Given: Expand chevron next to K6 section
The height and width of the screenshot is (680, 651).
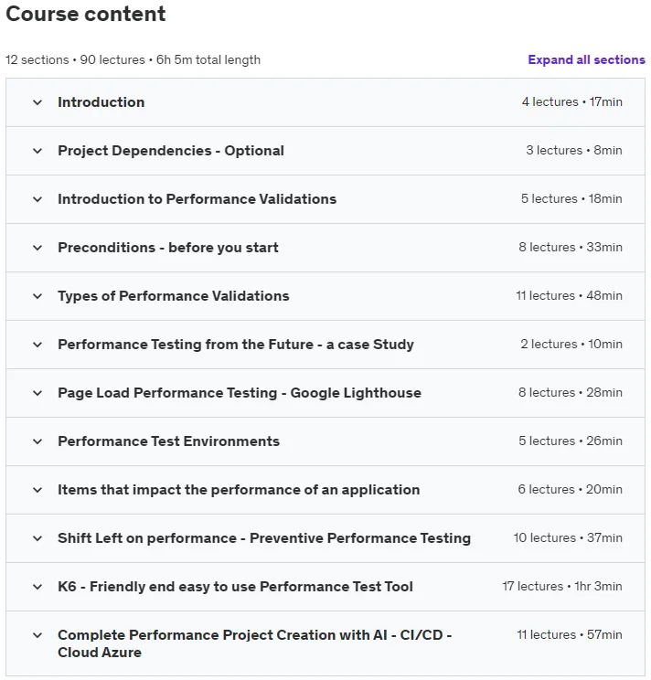Looking at the screenshot, I should [37, 587].
